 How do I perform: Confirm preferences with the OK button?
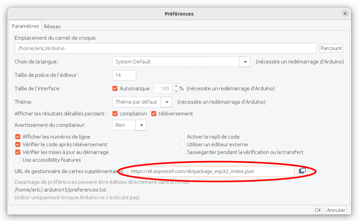pyautogui.click(x=318, y=210)
